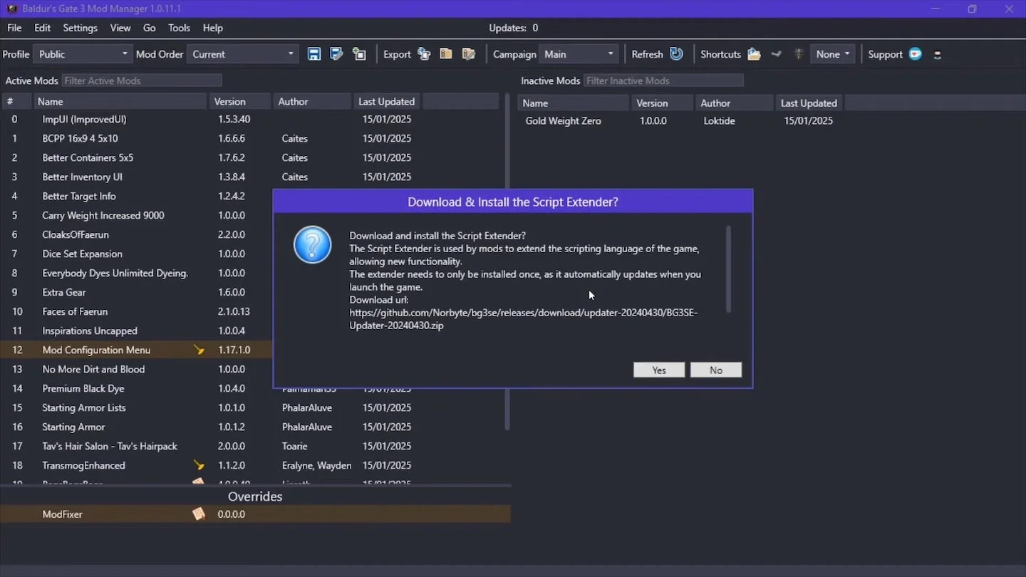Click the blue question mark dialog icon

point(312,245)
